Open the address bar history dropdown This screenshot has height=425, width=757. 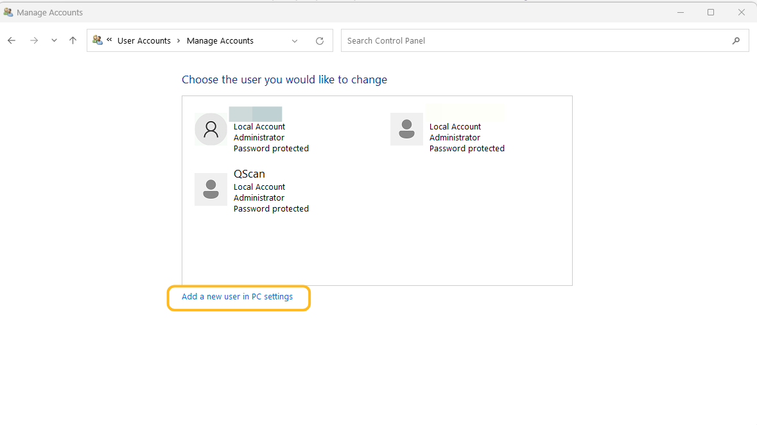tap(295, 41)
